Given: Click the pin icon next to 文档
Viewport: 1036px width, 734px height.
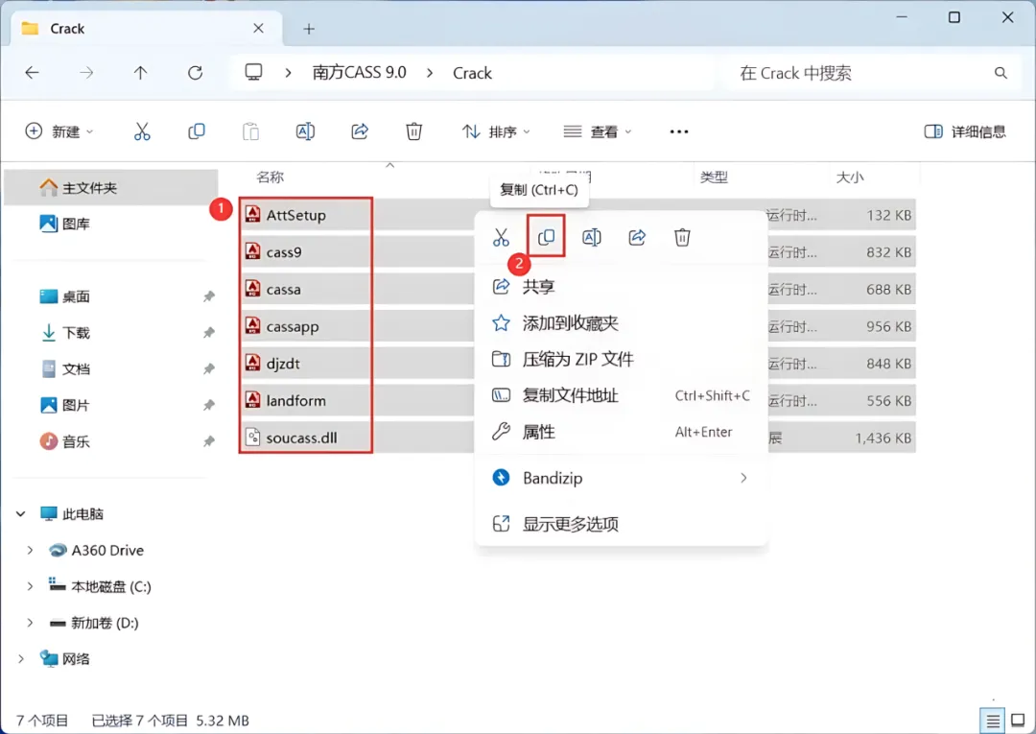Looking at the screenshot, I should pos(209,368).
